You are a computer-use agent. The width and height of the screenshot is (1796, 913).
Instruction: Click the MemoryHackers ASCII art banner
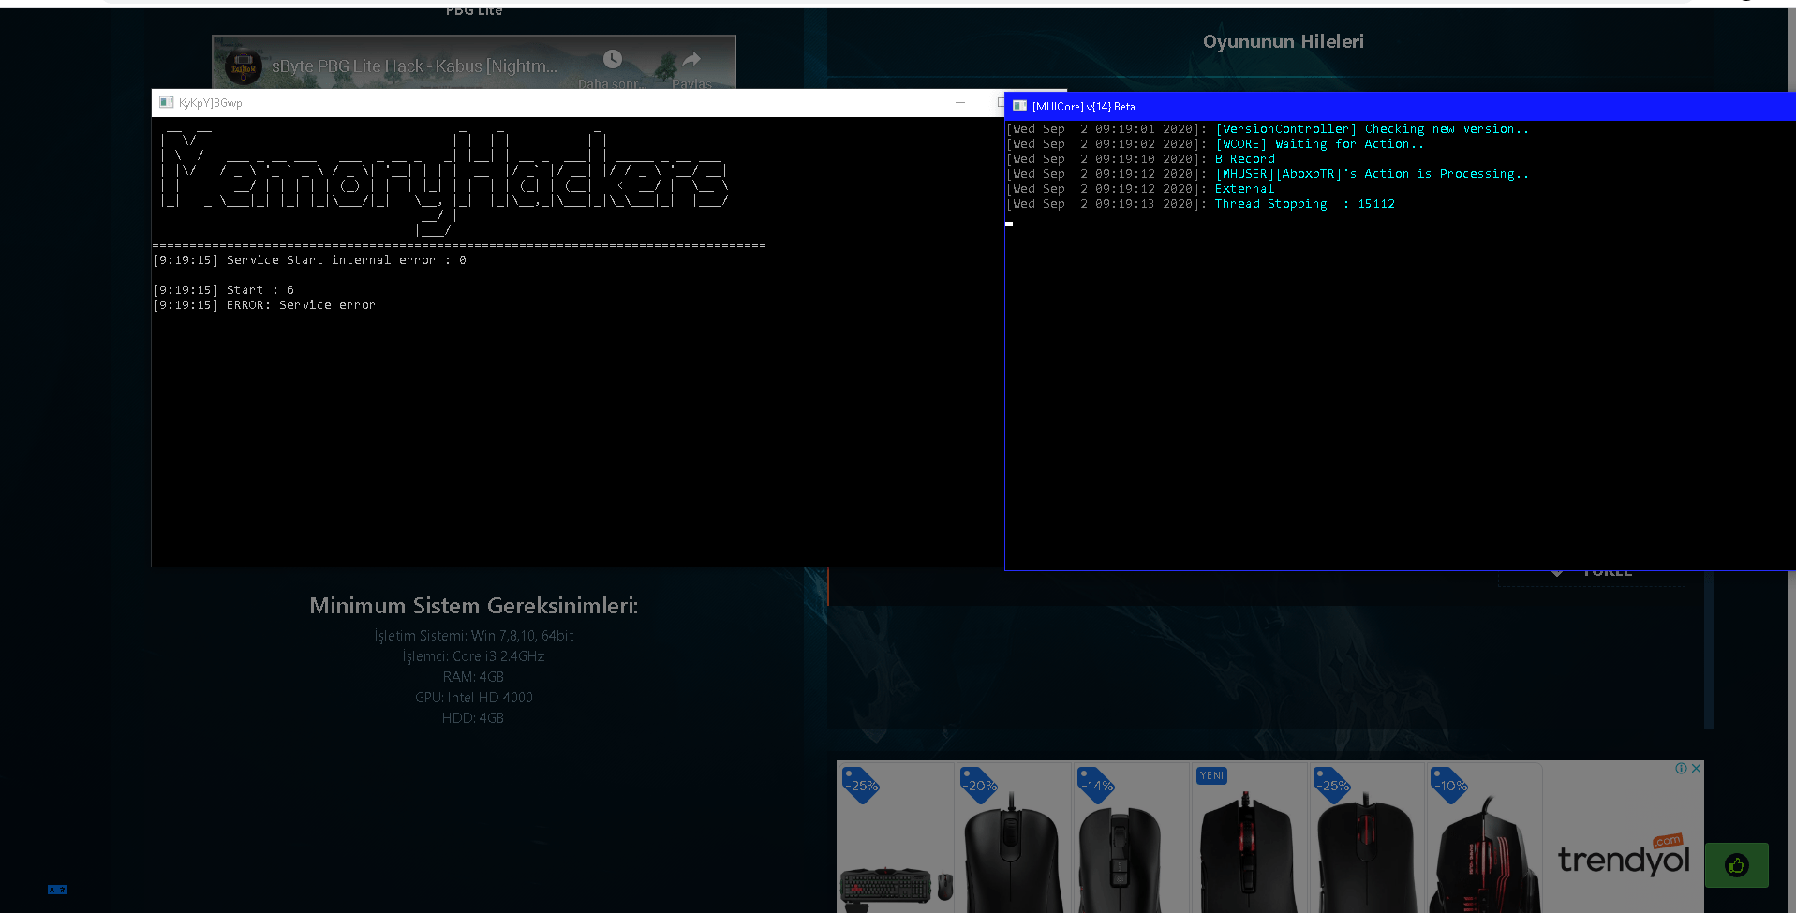tap(444, 182)
